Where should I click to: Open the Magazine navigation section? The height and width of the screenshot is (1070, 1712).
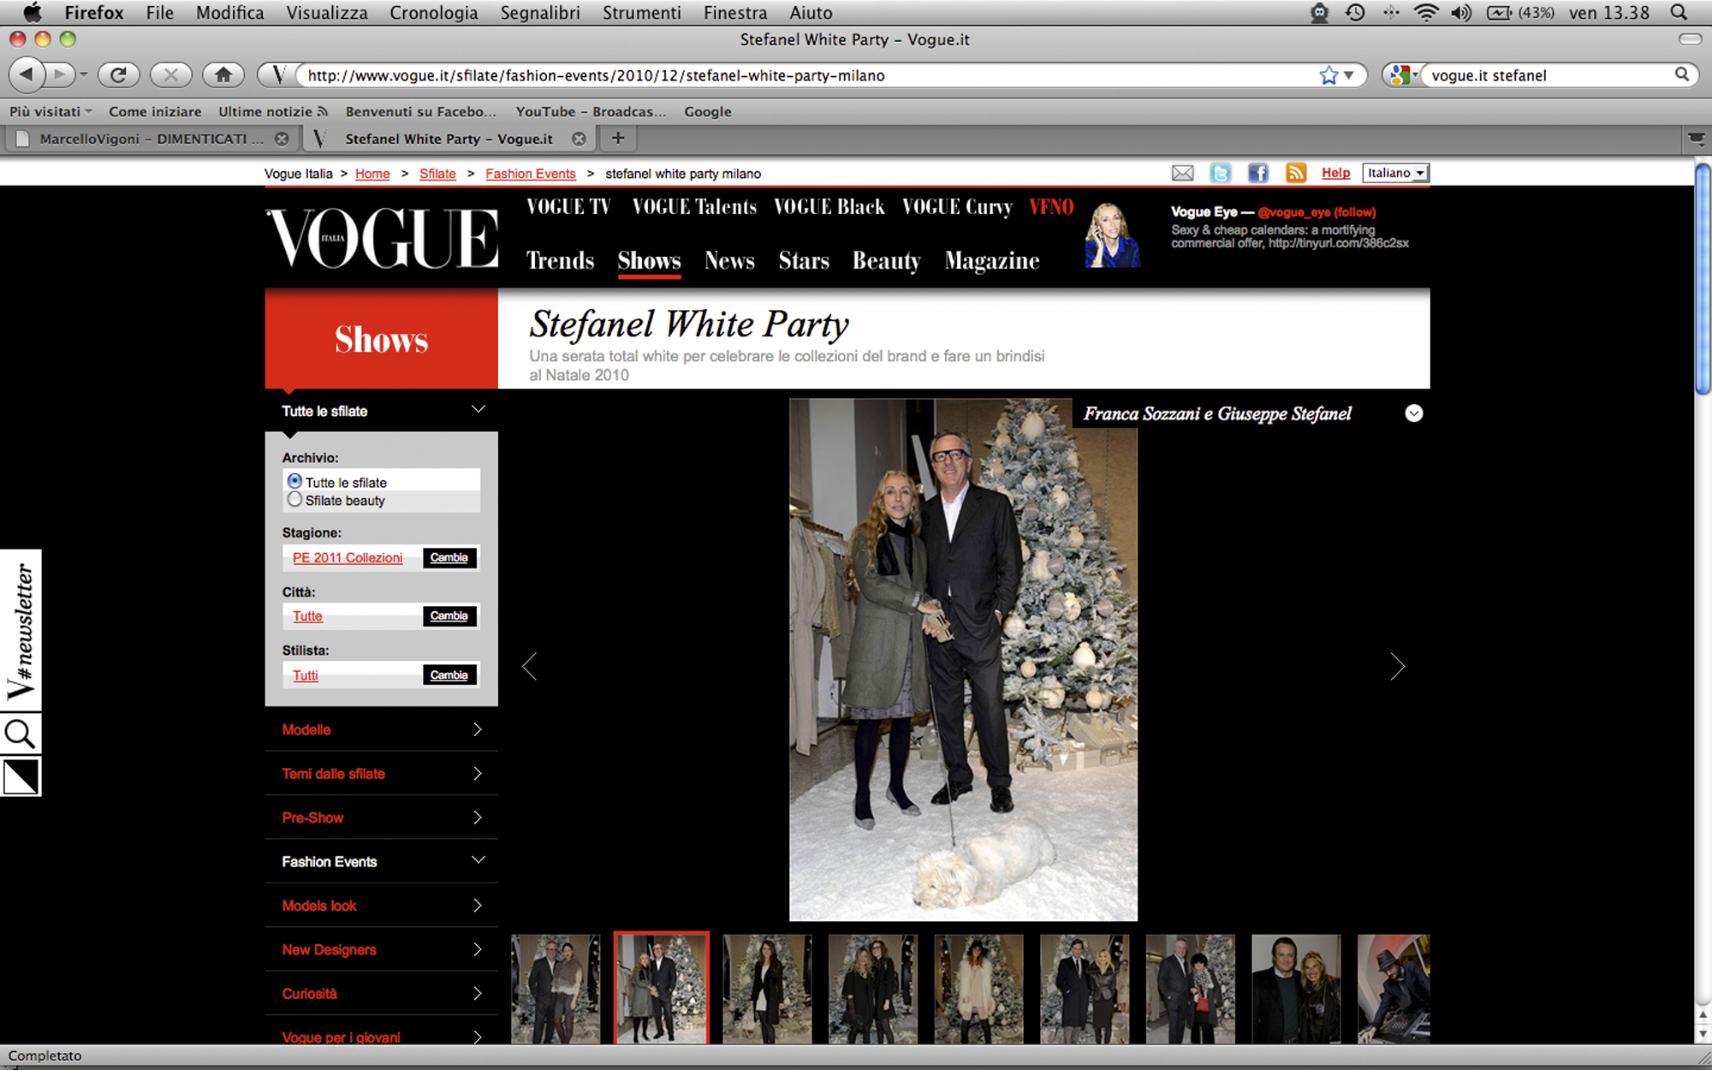point(992,260)
